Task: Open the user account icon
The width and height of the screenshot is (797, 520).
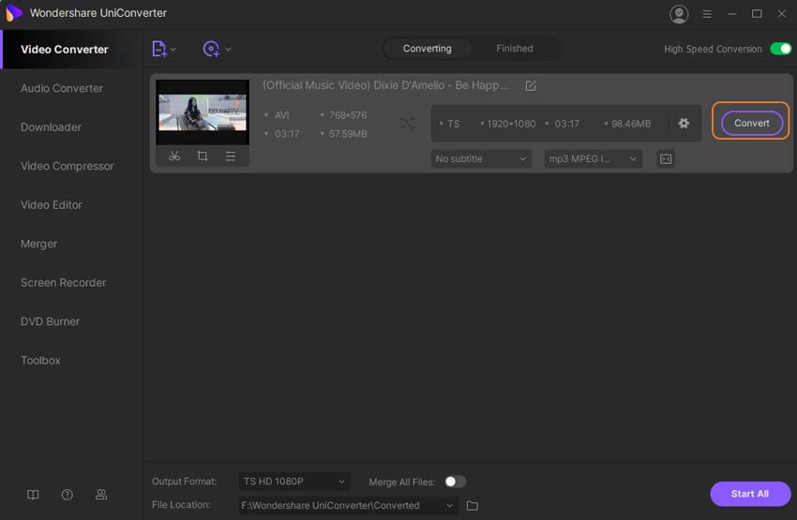Action: (679, 14)
